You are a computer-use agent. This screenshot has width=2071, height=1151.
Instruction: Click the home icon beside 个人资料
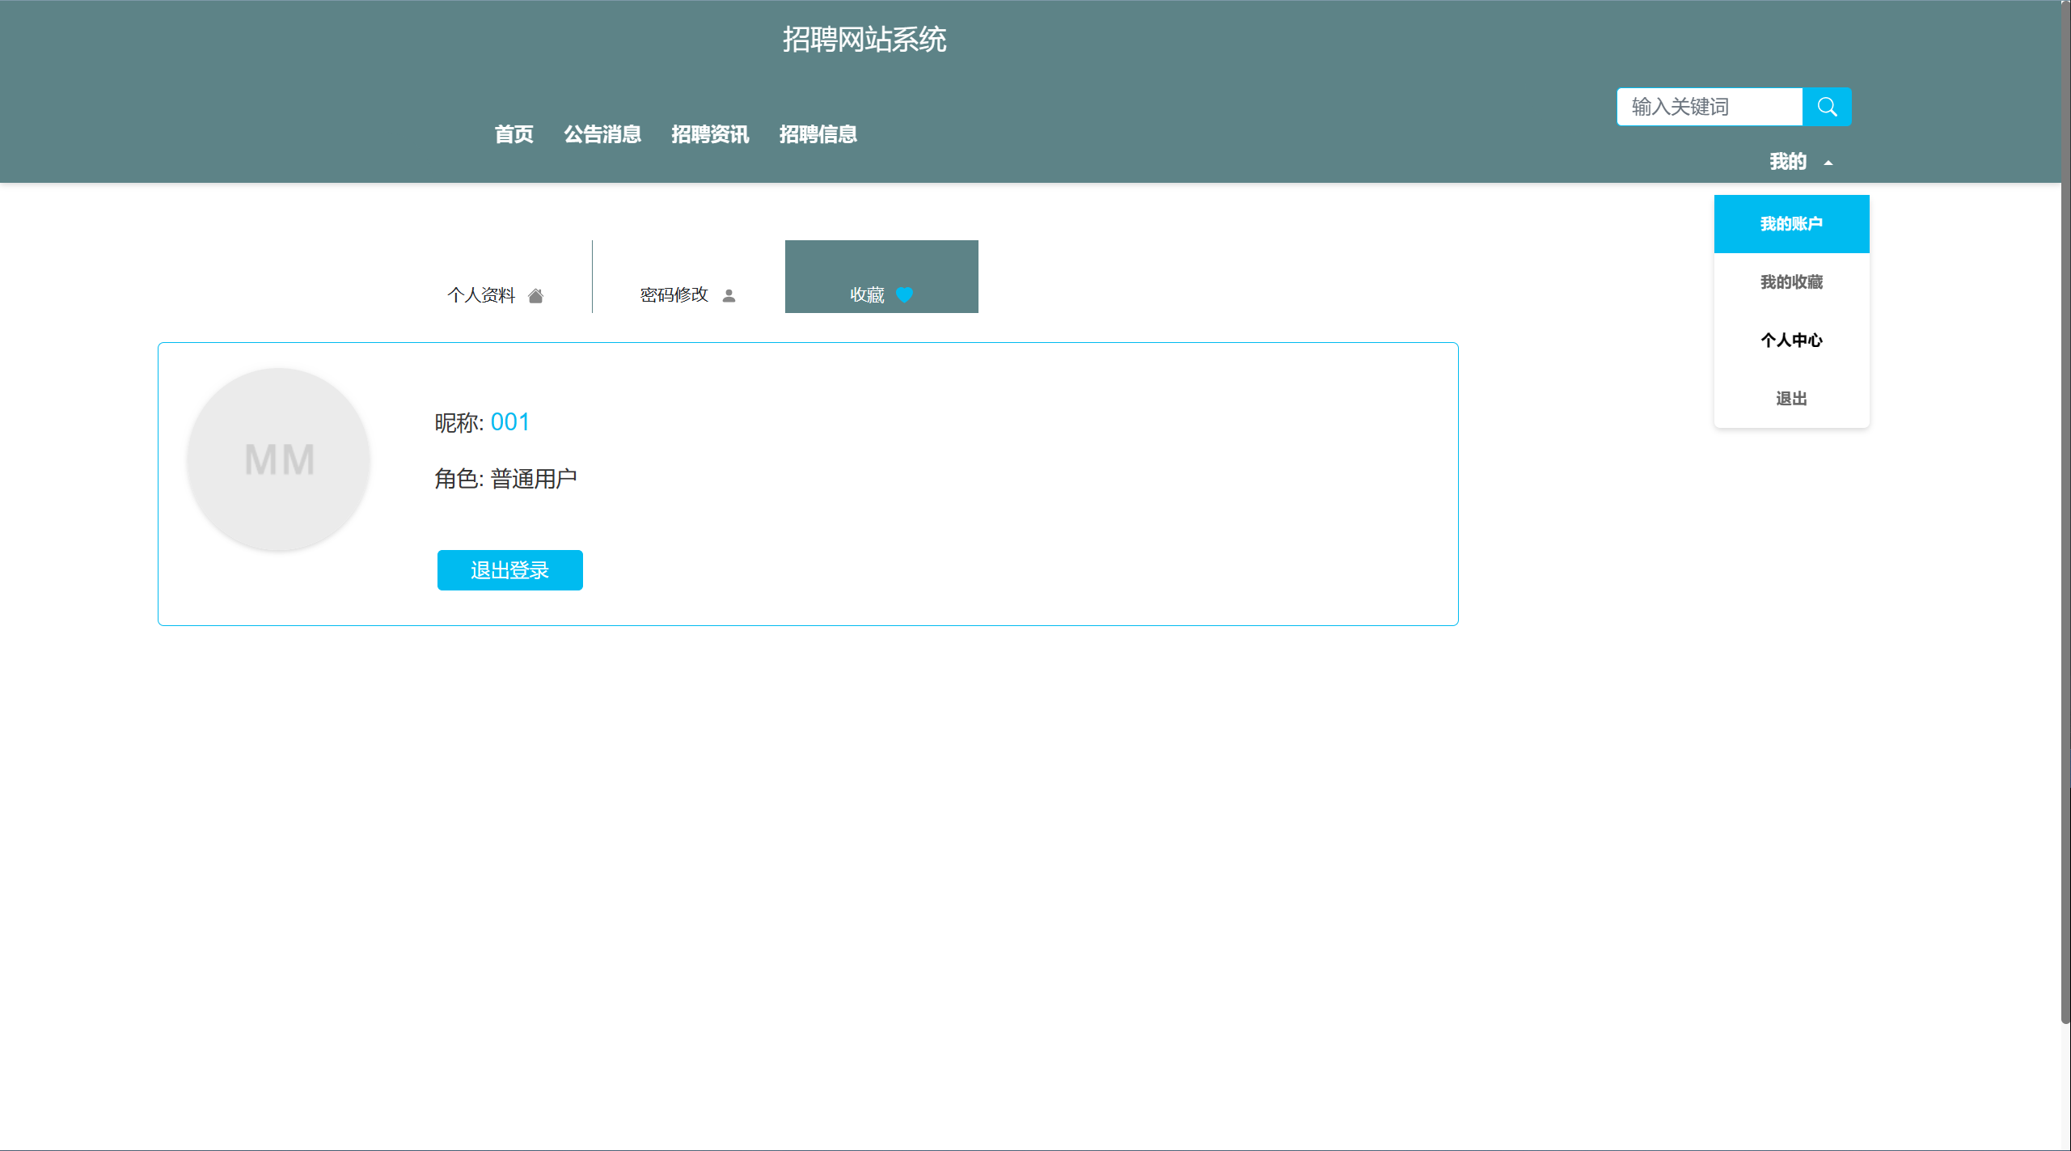click(535, 296)
